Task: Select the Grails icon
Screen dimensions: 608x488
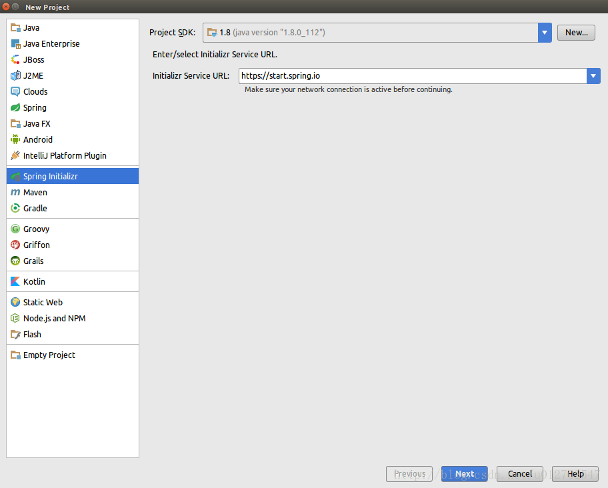Action: (15, 261)
